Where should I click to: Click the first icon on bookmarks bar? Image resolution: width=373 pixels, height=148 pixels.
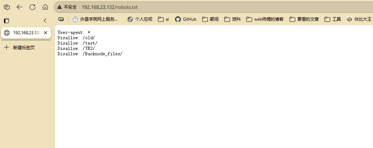click(61, 19)
